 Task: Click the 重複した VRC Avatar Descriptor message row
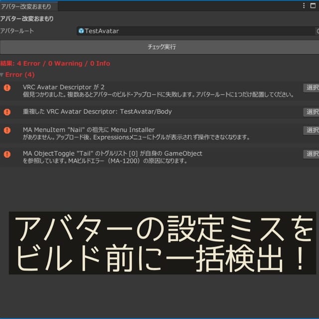[x=97, y=112]
